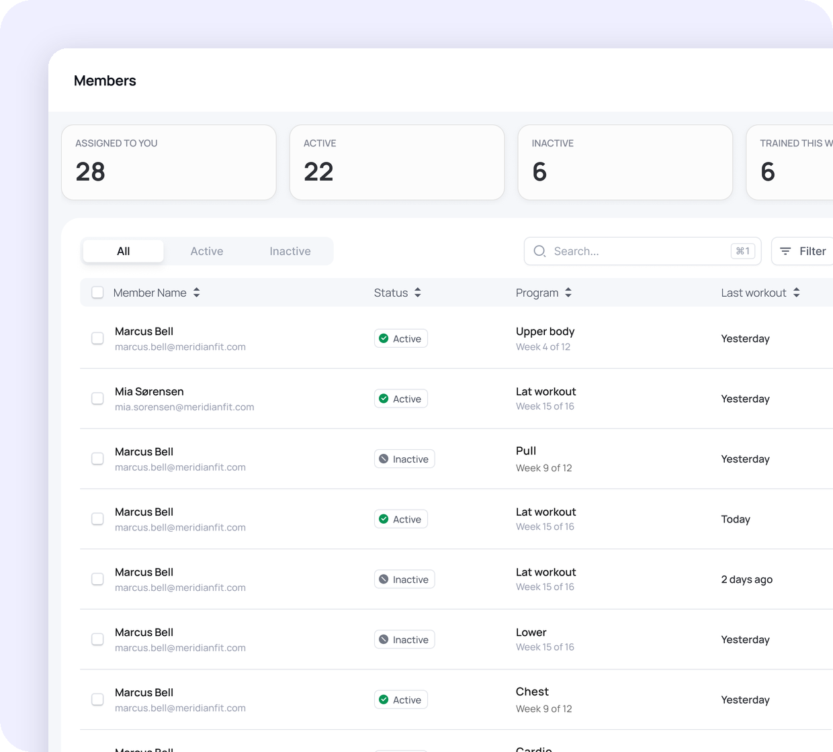Check the box for the Today workout row
The image size is (833, 752).
click(x=97, y=519)
